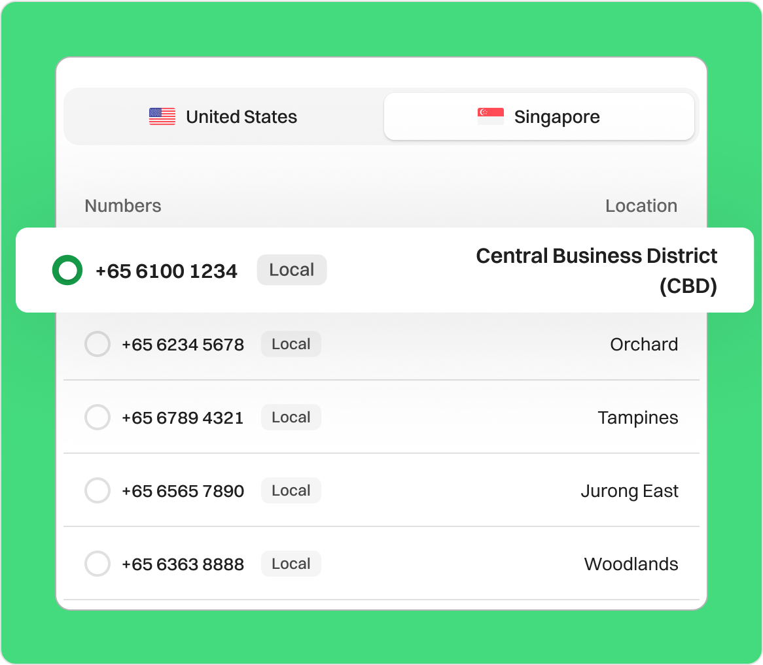Select the Orchard location label
Screen dimensions: 763x665
(x=644, y=345)
